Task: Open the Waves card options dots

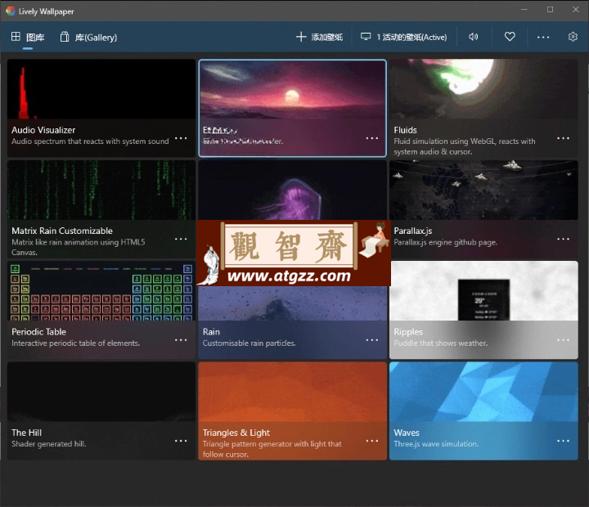Action: 563,441
